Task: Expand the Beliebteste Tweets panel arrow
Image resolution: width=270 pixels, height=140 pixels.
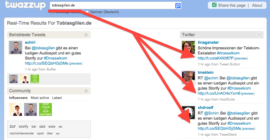Action: [86, 35]
